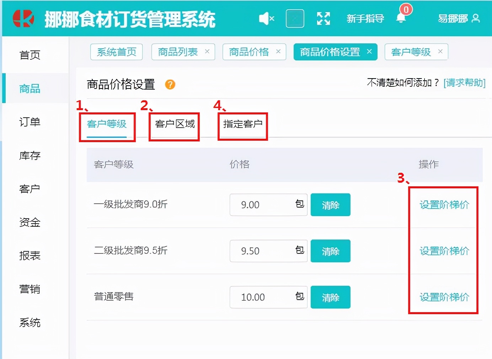
Task: Open the 报表 sidebar entry
Action: 29,256
